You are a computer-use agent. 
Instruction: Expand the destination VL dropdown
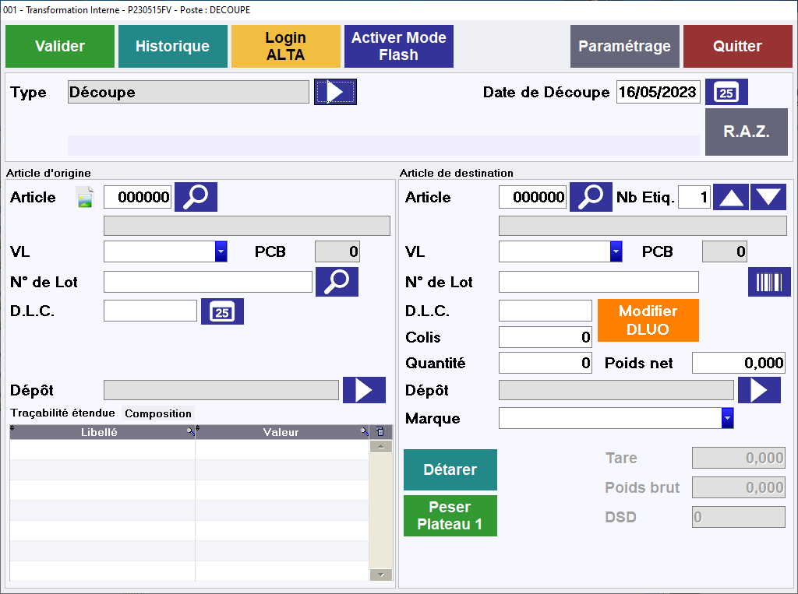pyautogui.click(x=616, y=251)
